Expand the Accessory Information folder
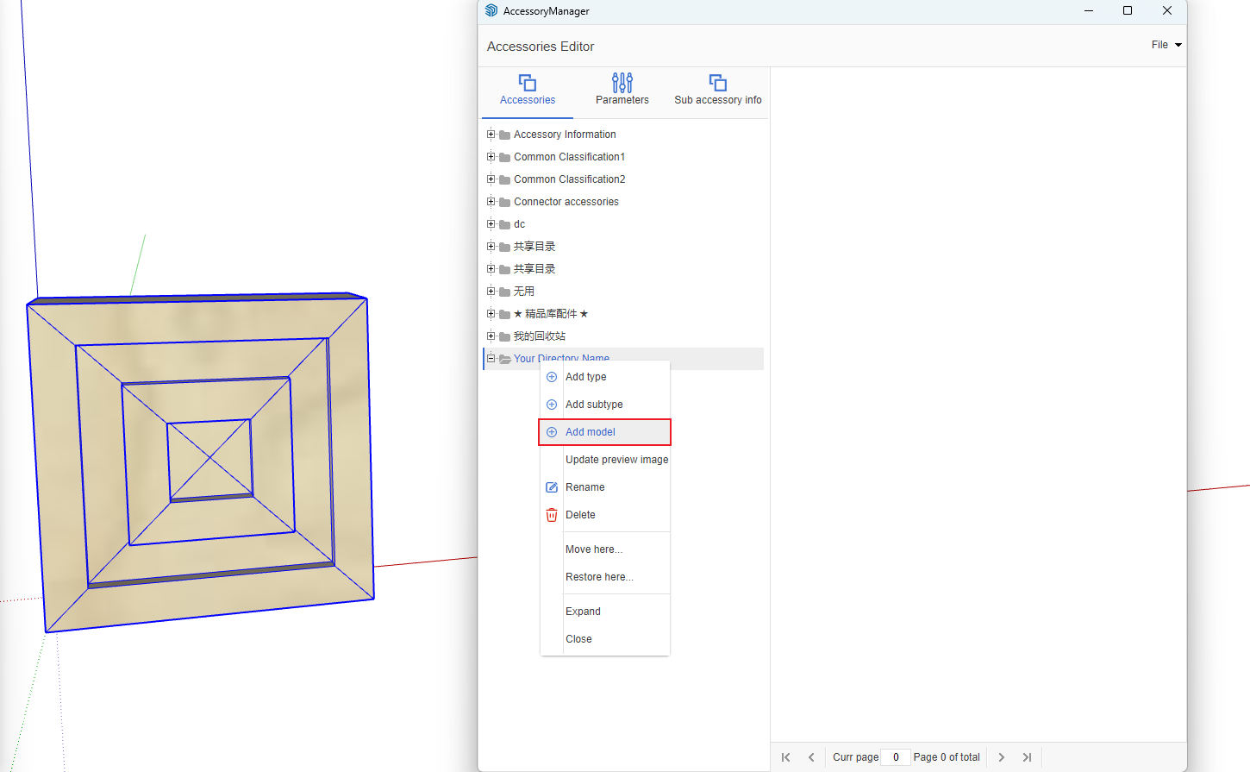 coord(491,135)
